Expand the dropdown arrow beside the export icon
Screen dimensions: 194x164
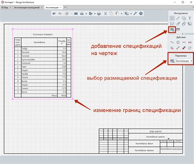click(x=95, y=13)
